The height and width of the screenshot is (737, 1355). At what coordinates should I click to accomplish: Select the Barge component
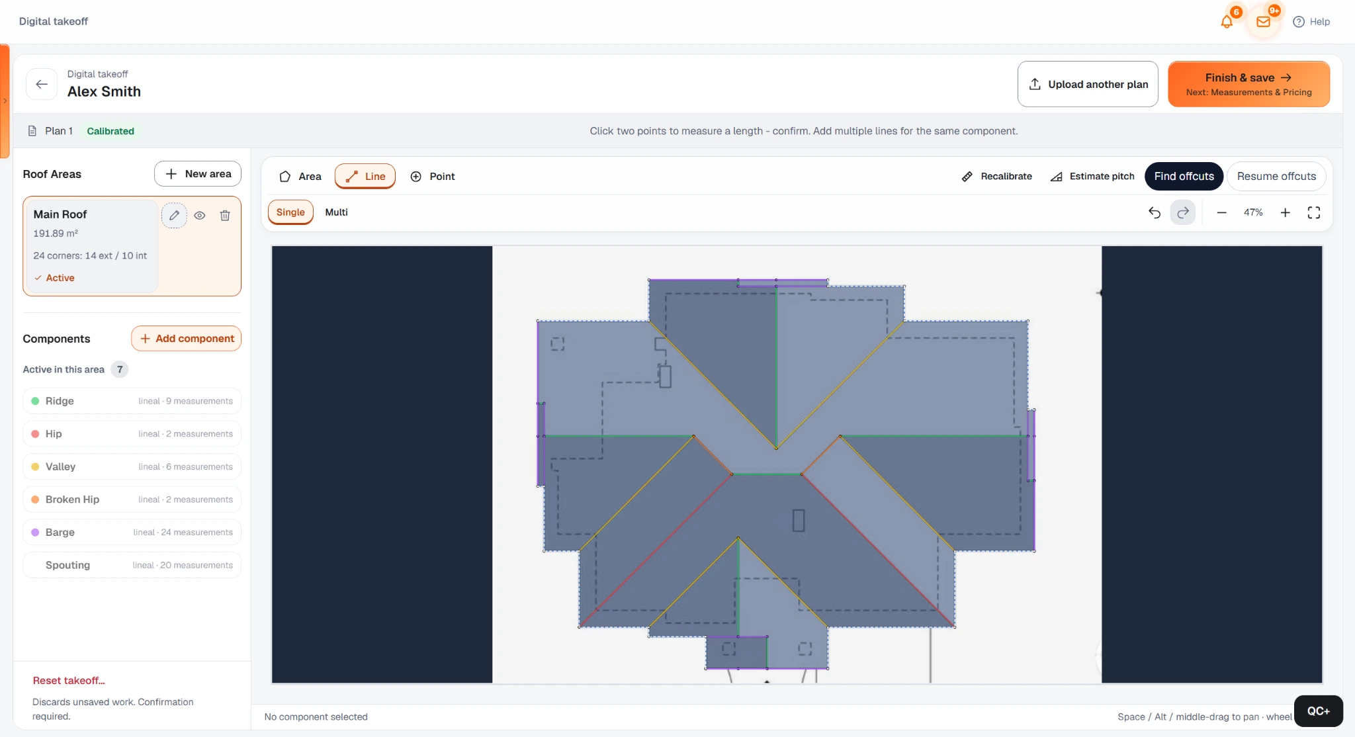pyautogui.click(x=132, y=532)
